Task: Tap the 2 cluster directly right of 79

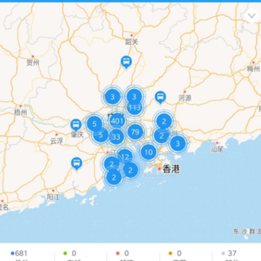Action: (x=161, y=136)
